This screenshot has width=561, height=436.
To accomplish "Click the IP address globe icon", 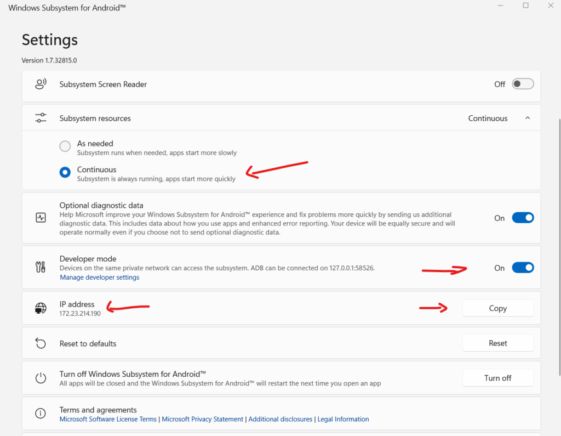I will [x=41, y=308].
